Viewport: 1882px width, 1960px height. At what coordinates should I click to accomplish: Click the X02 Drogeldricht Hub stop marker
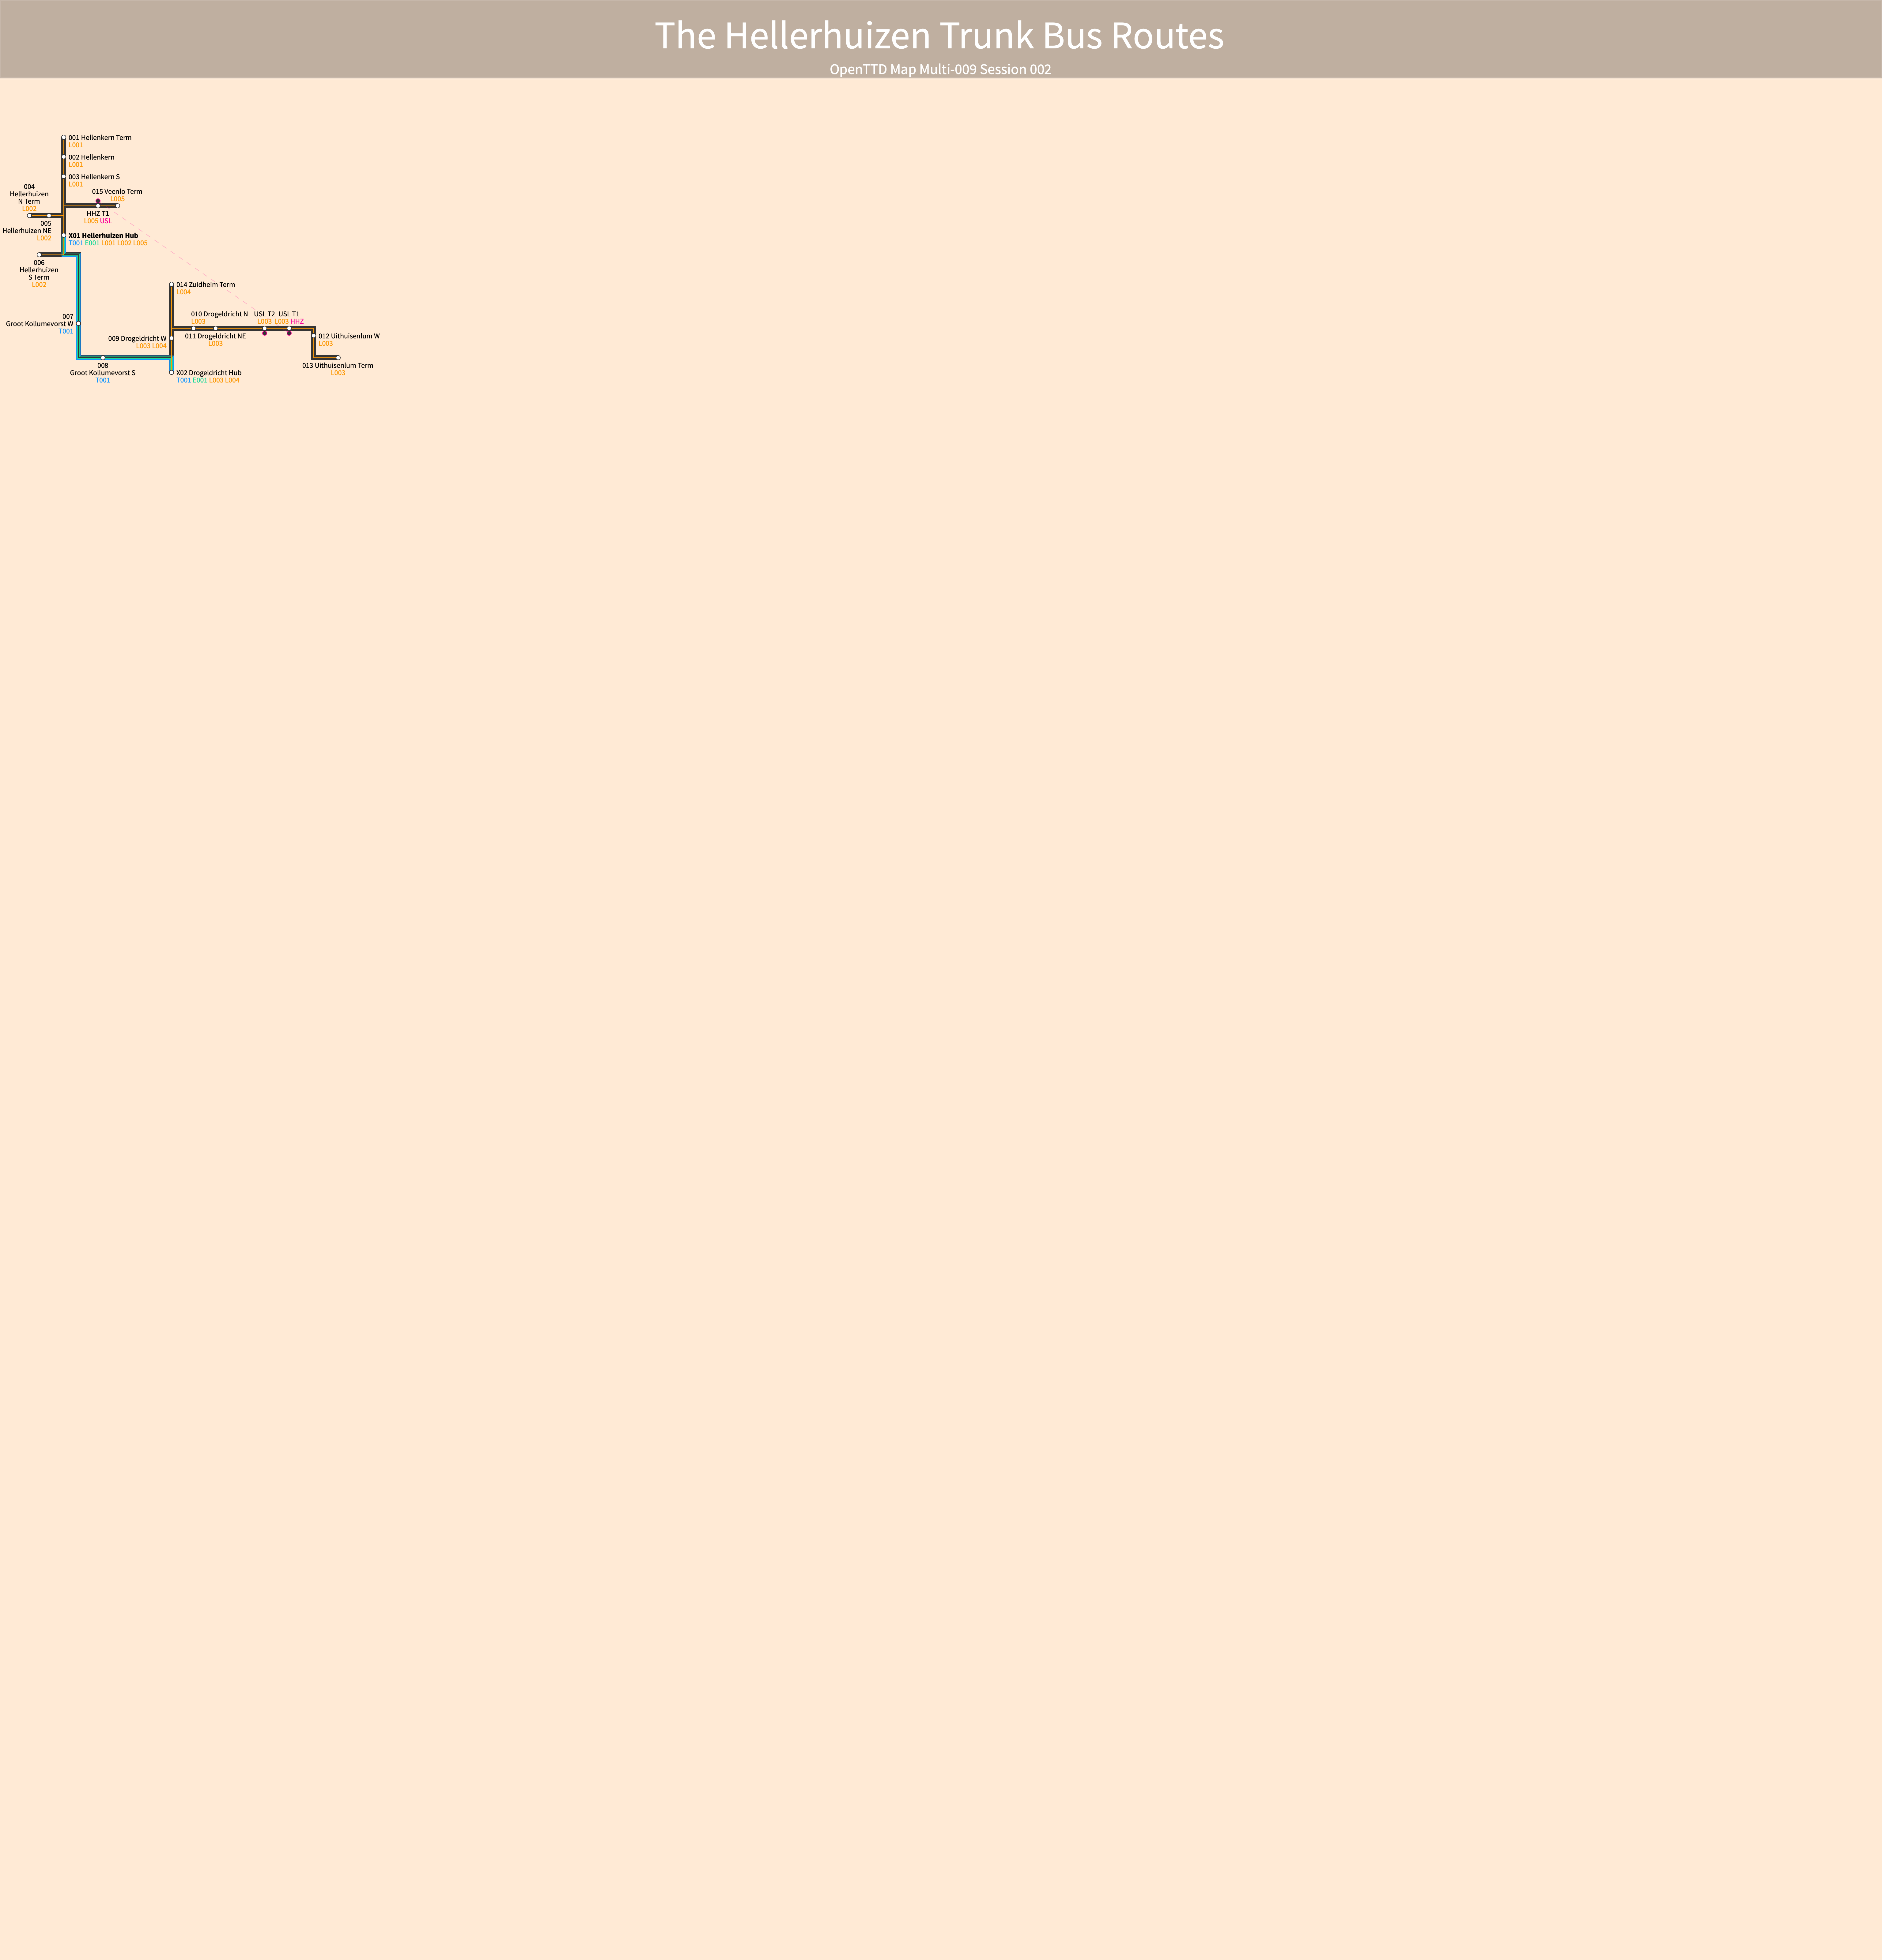[172, 373]
